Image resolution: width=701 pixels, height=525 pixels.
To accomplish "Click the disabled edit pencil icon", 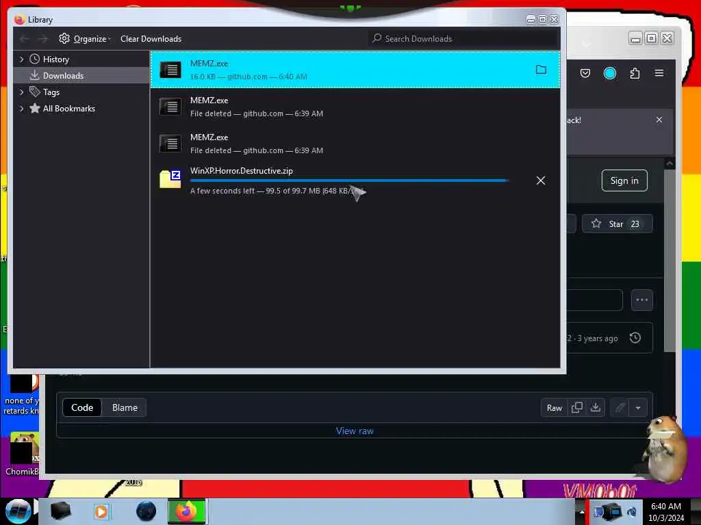I will (x=620, y=408).
